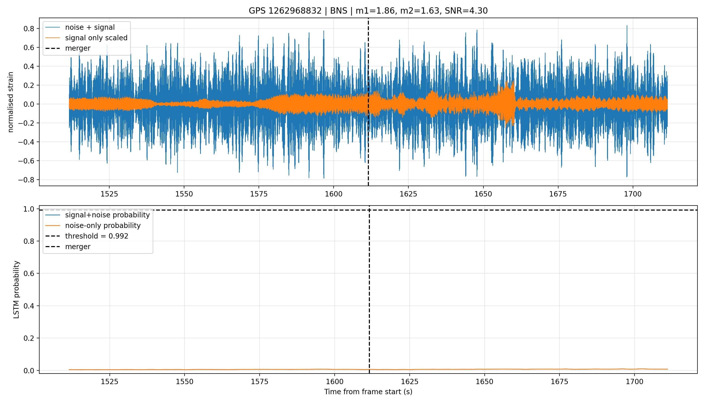Click the blue 'noise + signal' legend line
Viewport: 705px width, 403px height.
tap(53, 27)
